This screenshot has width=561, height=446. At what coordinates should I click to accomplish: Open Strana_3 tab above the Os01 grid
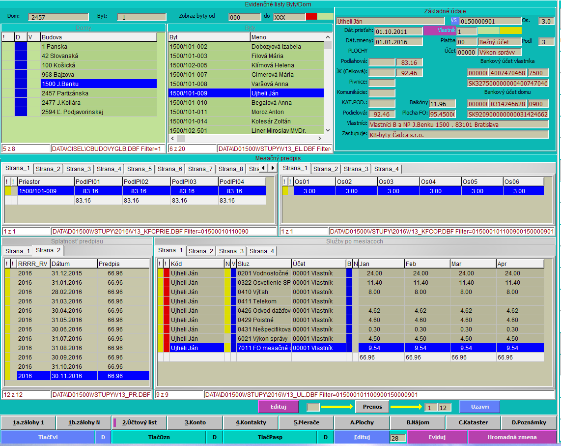[x=356, y=169]
